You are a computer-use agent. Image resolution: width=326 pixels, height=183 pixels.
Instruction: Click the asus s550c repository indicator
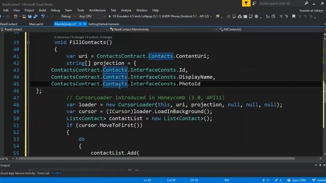[x=296, y=180]
